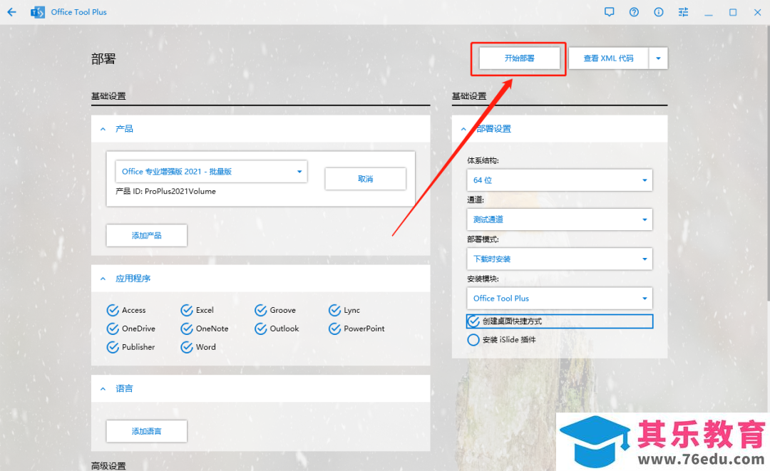Collapse the 部署设置 section
Screen dimensions: 770x471
pos(463,129)
